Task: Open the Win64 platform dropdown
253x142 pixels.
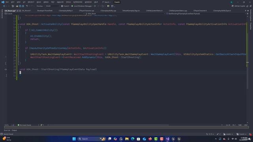Action: 53,6
